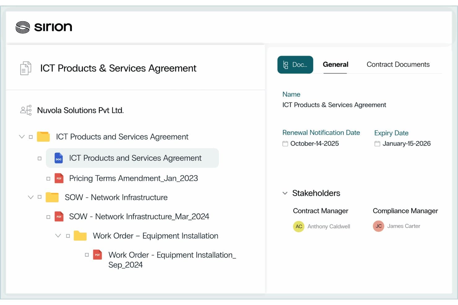The height and width of the screenshot is (305, 458).
Task: Tick the checkbox for SOW - Network Infrastructure_Mar_2024
Action: click(x=48, y=217)
